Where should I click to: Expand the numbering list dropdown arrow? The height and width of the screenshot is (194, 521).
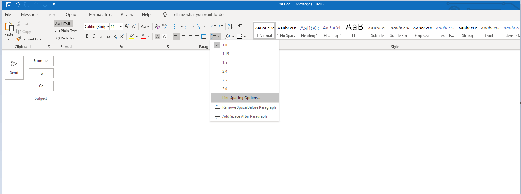[193, 27]
